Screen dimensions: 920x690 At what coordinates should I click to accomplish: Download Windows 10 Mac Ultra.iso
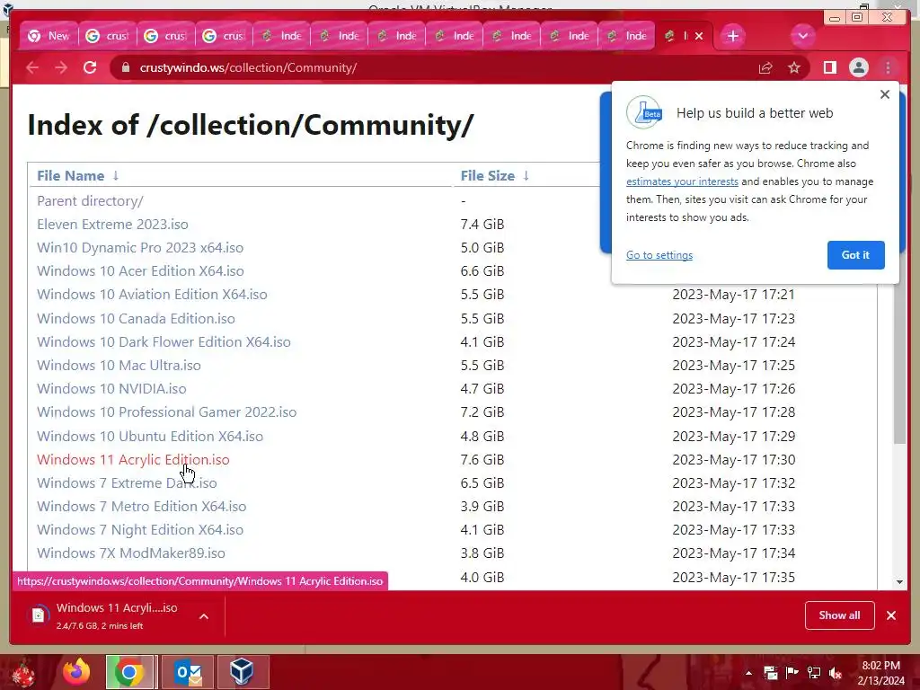coord(119,366)
